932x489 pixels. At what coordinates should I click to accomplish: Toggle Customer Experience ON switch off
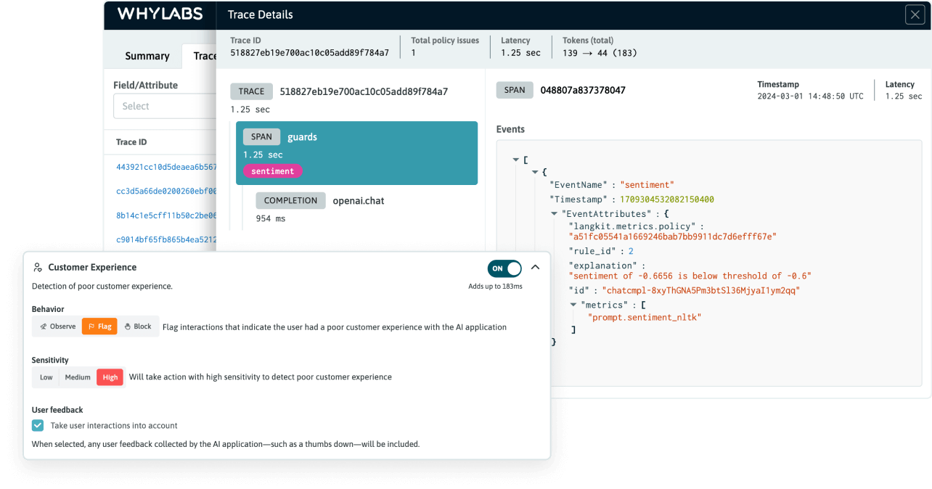point(504,268)
